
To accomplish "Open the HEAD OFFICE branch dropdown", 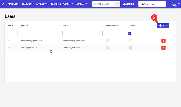I will point(152,4).
